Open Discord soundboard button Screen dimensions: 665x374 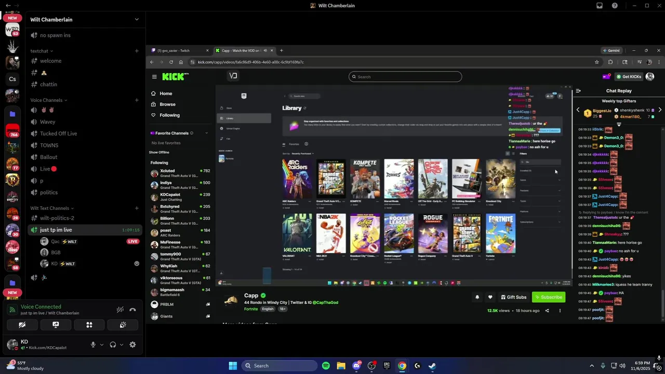tap(123, 325)
